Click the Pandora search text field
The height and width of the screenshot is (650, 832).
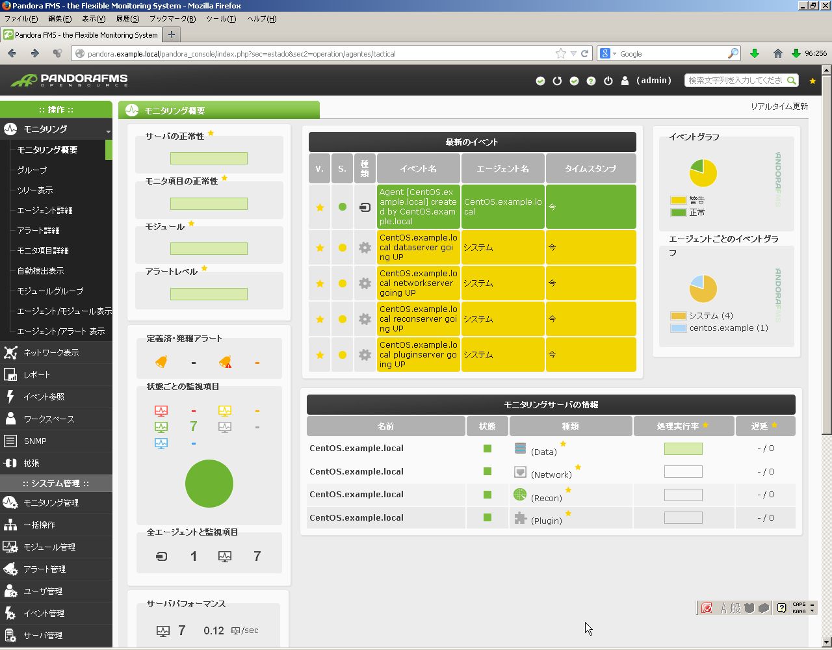[736, 81]
